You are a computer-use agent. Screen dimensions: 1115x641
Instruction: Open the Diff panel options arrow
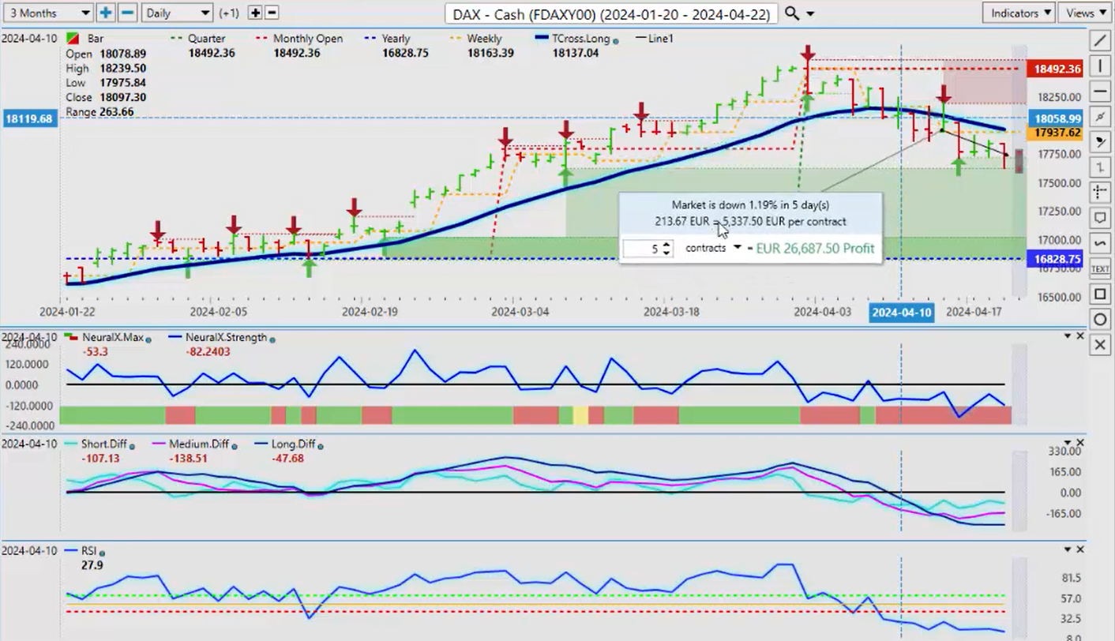pos(1068,443)
